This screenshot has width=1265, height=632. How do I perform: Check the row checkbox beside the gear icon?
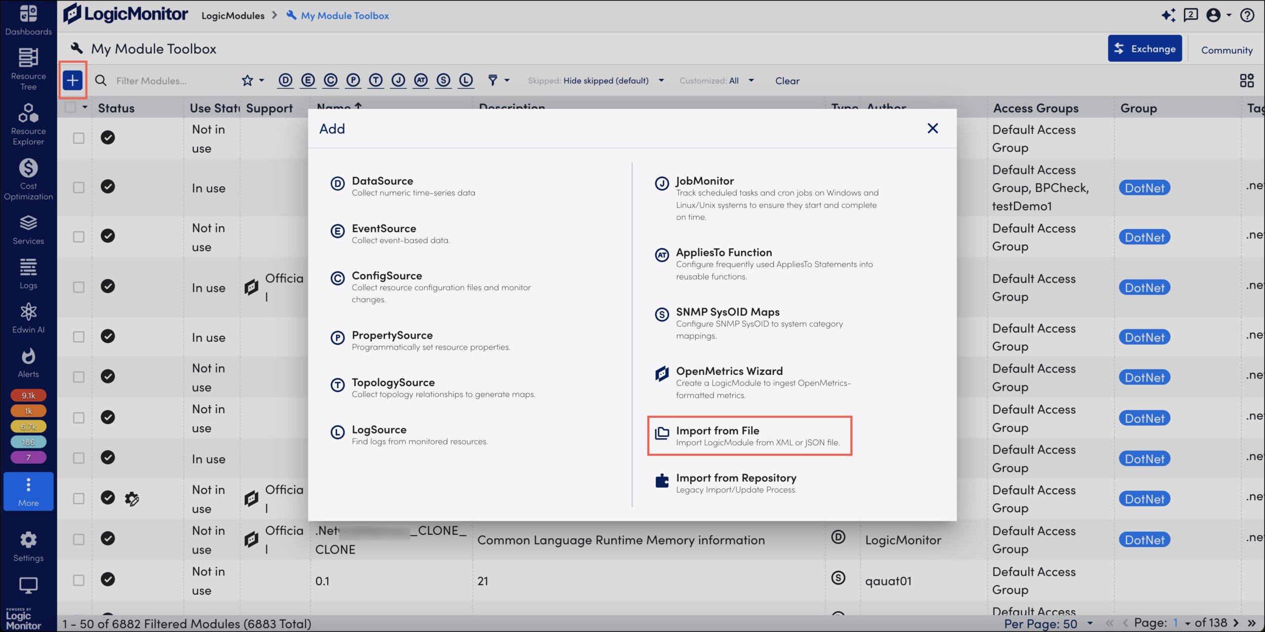pos(79,498)
